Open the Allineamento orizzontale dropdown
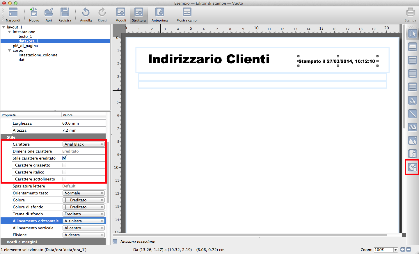Screen dimensions: 419x254 (x=84, y=221)
